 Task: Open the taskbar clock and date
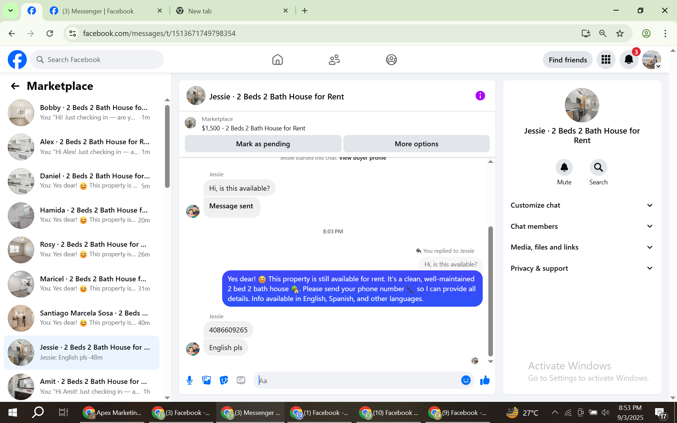point(630,412)
